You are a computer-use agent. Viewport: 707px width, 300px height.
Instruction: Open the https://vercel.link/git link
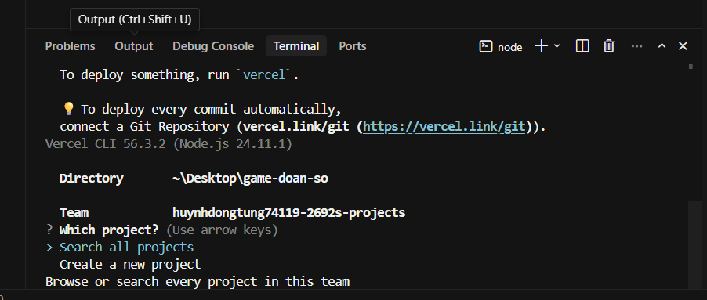click(x=444, y=127)
